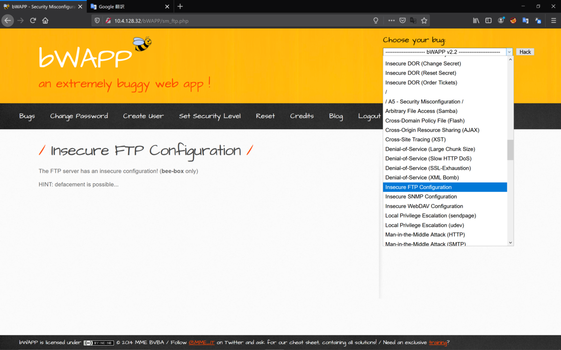Click the dropdown list scroll-down arrow
The width and height of the screenshot is (561, 350).
tap(510, 243)
